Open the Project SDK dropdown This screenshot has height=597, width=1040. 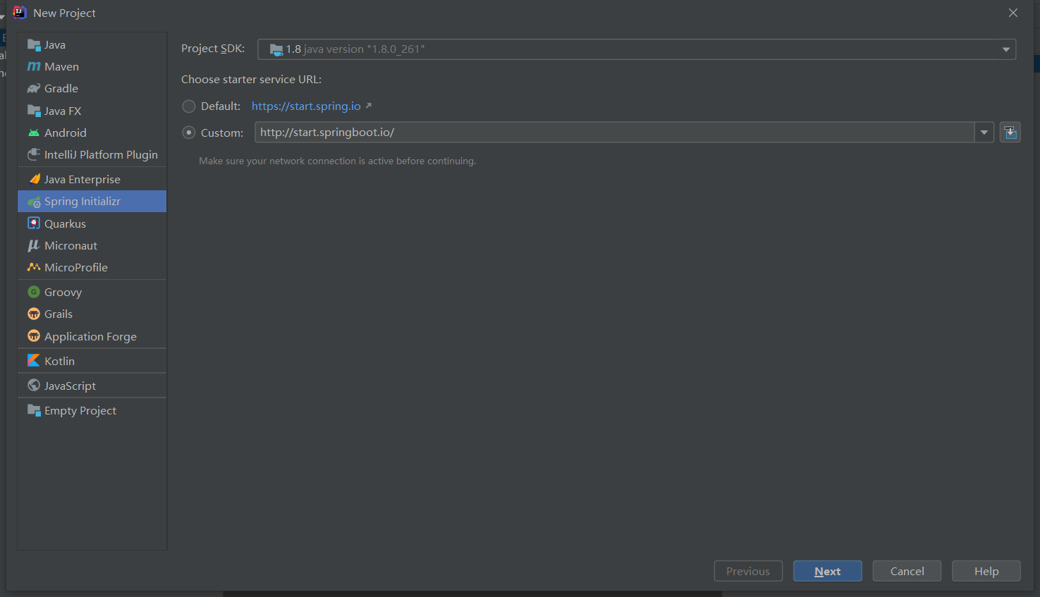[x=1005, y=49]
